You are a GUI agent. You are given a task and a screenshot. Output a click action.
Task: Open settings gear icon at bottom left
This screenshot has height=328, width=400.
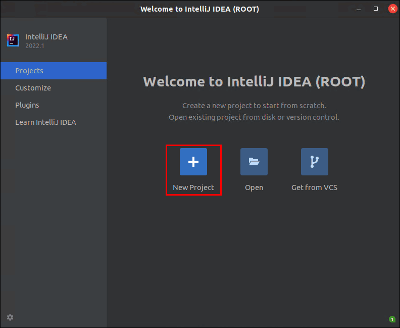10,317
